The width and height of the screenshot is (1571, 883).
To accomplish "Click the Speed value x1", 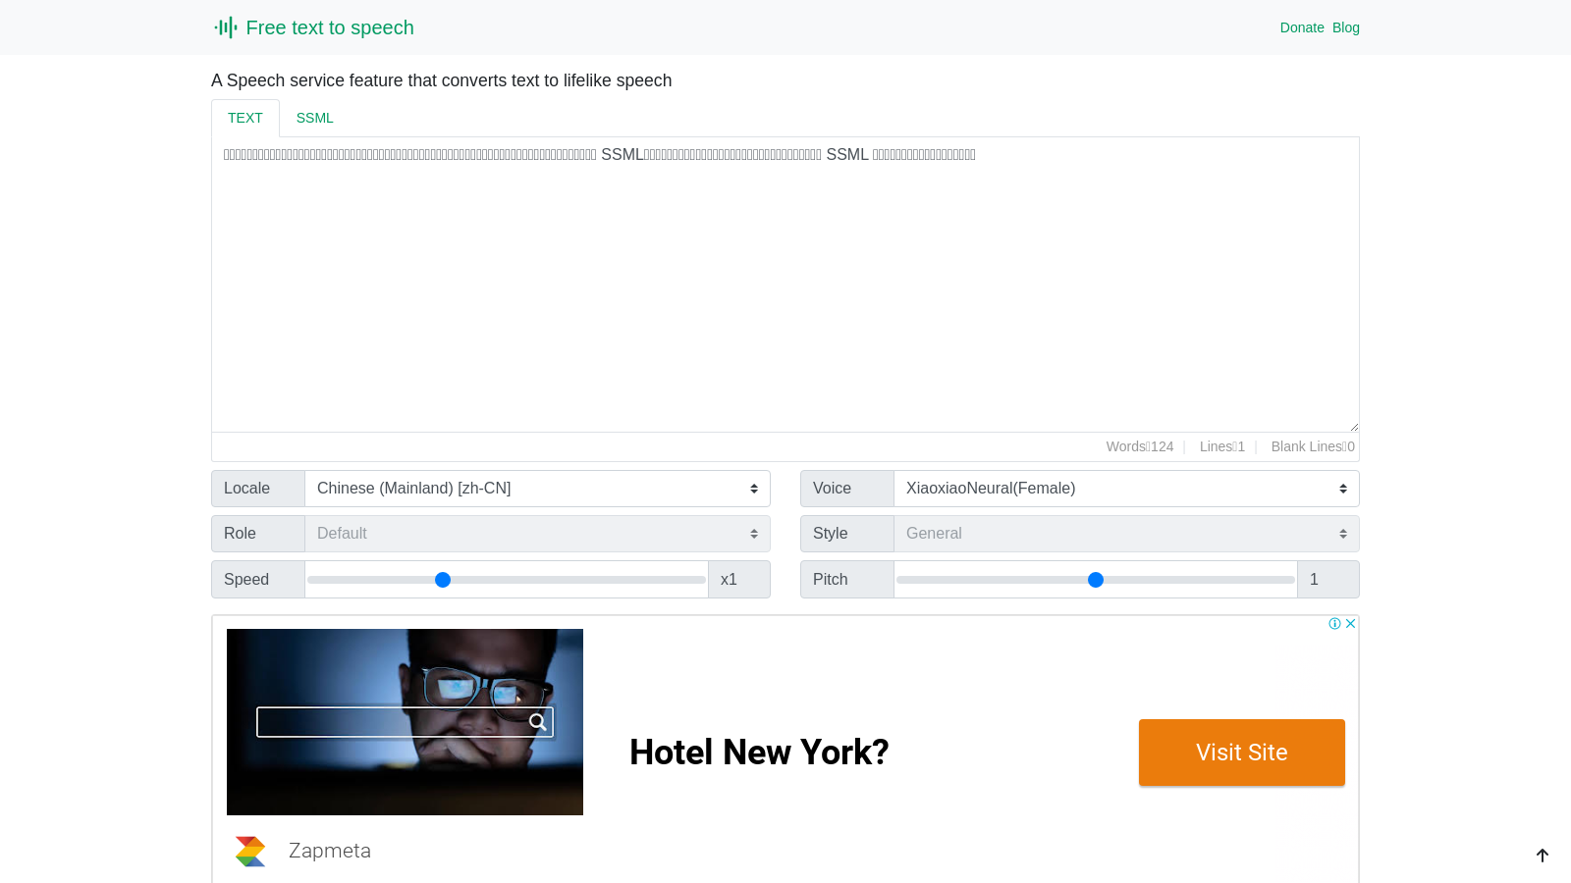I will (x=738, y=580).
